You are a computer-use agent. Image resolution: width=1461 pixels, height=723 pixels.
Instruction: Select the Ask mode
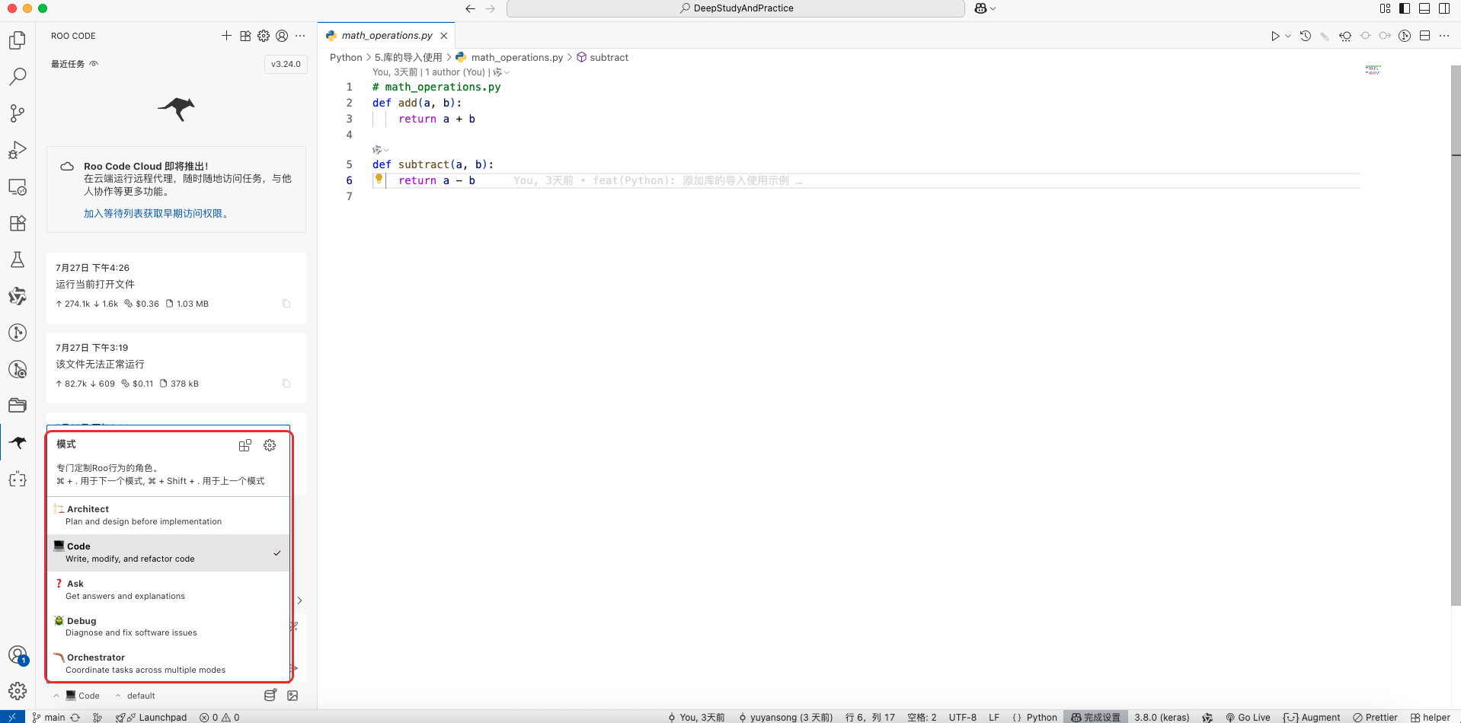[168, 590]
